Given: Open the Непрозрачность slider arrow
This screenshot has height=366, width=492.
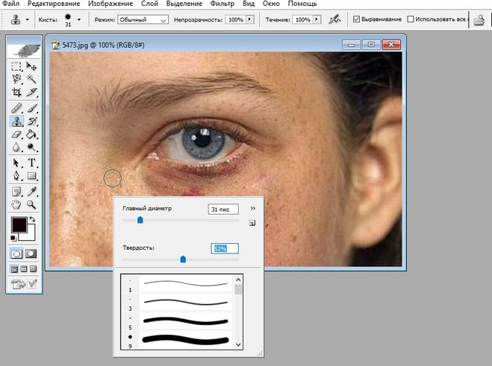Looking at the screenshot, I should pyautogui.click(x=249, y=19).
